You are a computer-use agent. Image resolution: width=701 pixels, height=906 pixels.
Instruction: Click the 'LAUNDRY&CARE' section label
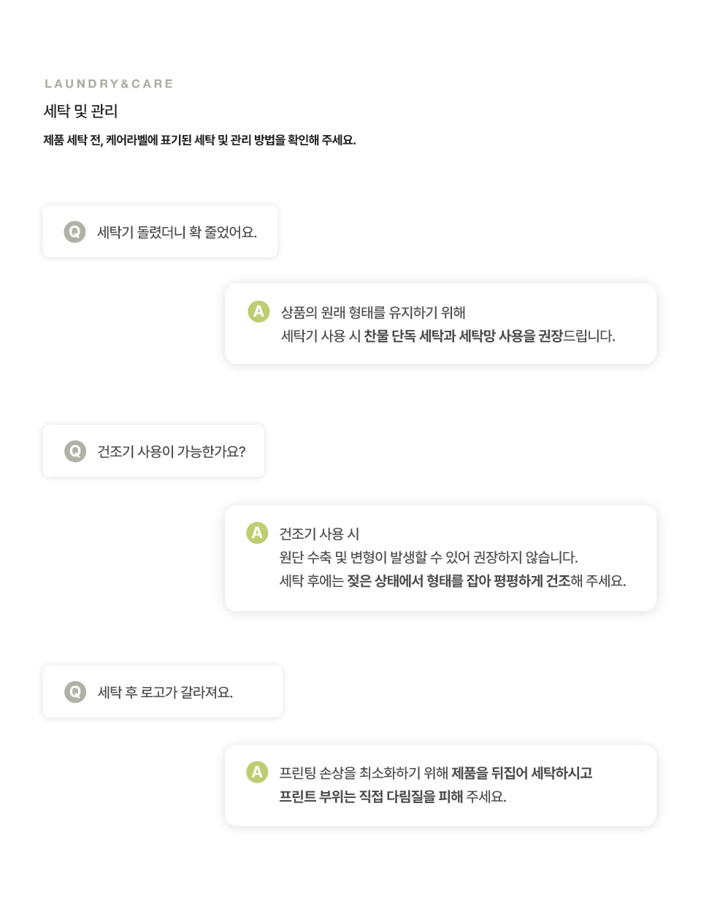coord(109,84)
